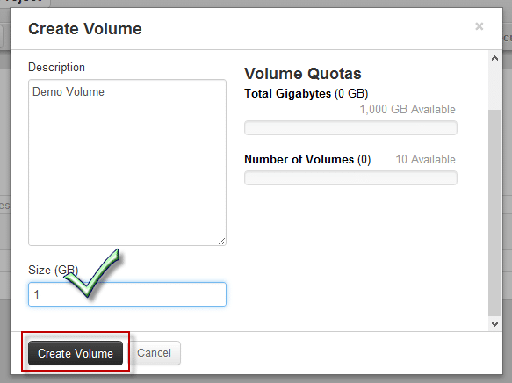Image resolution: width=512 pixels, height=383 pixels.
Task: Click the scrollbar track above the thumb
Action: coord(495,87)
